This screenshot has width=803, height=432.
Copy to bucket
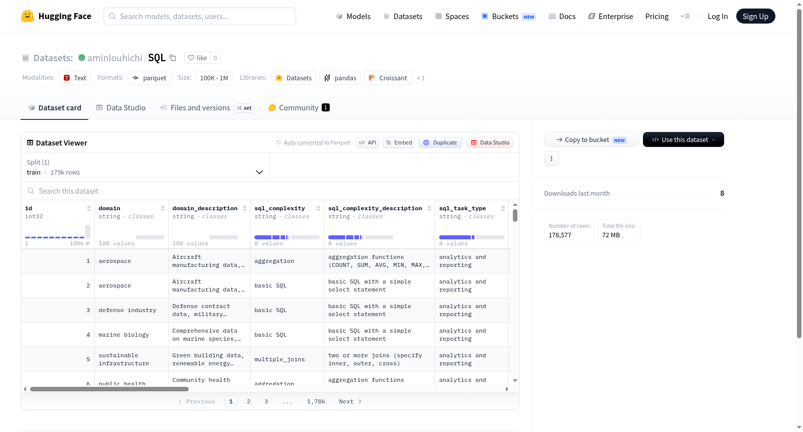click(x=591, y=139)
